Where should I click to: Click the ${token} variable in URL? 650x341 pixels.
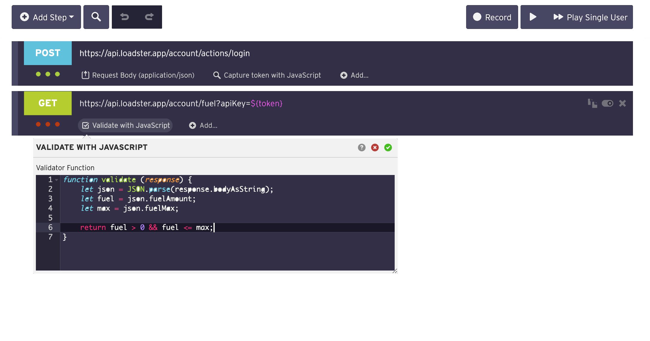[267, 103]
